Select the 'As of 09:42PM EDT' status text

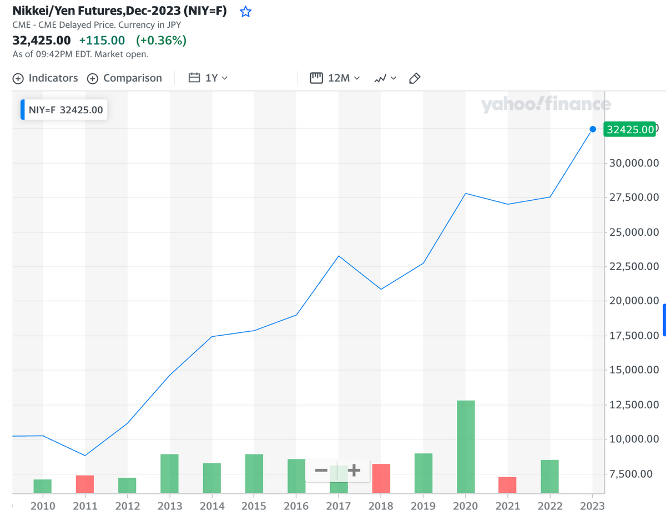(80, 54)
